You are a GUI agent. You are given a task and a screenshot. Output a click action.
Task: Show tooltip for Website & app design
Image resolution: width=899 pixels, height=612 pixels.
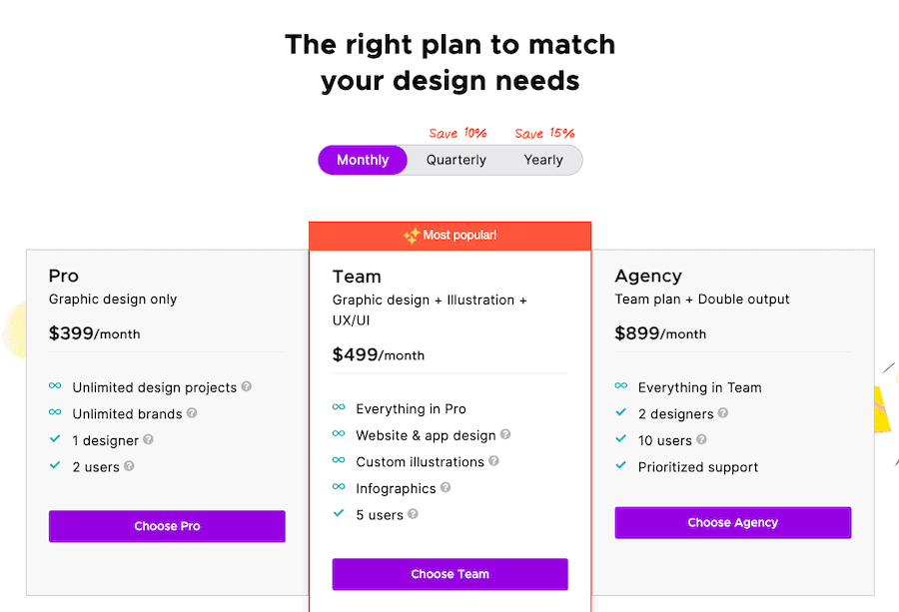[505, 434]
